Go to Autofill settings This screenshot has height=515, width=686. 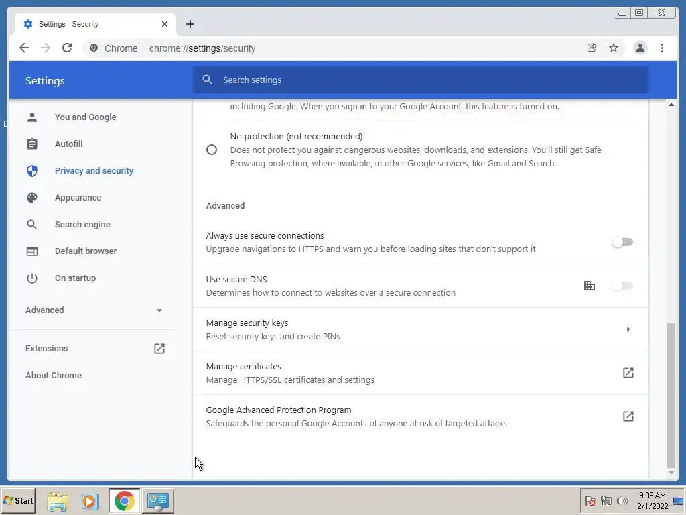coord(69,144)
